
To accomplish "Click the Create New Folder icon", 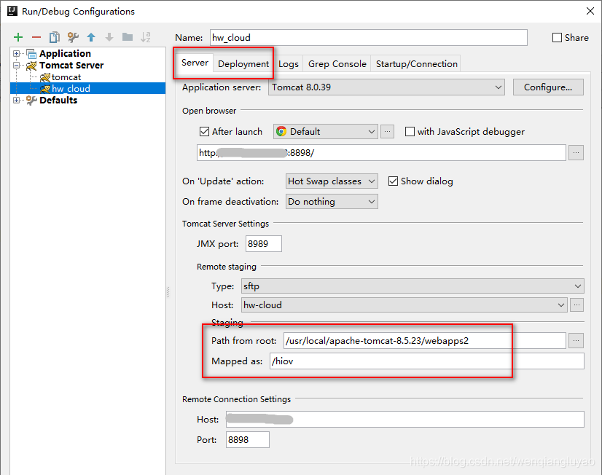I will (x=128, y=37).
